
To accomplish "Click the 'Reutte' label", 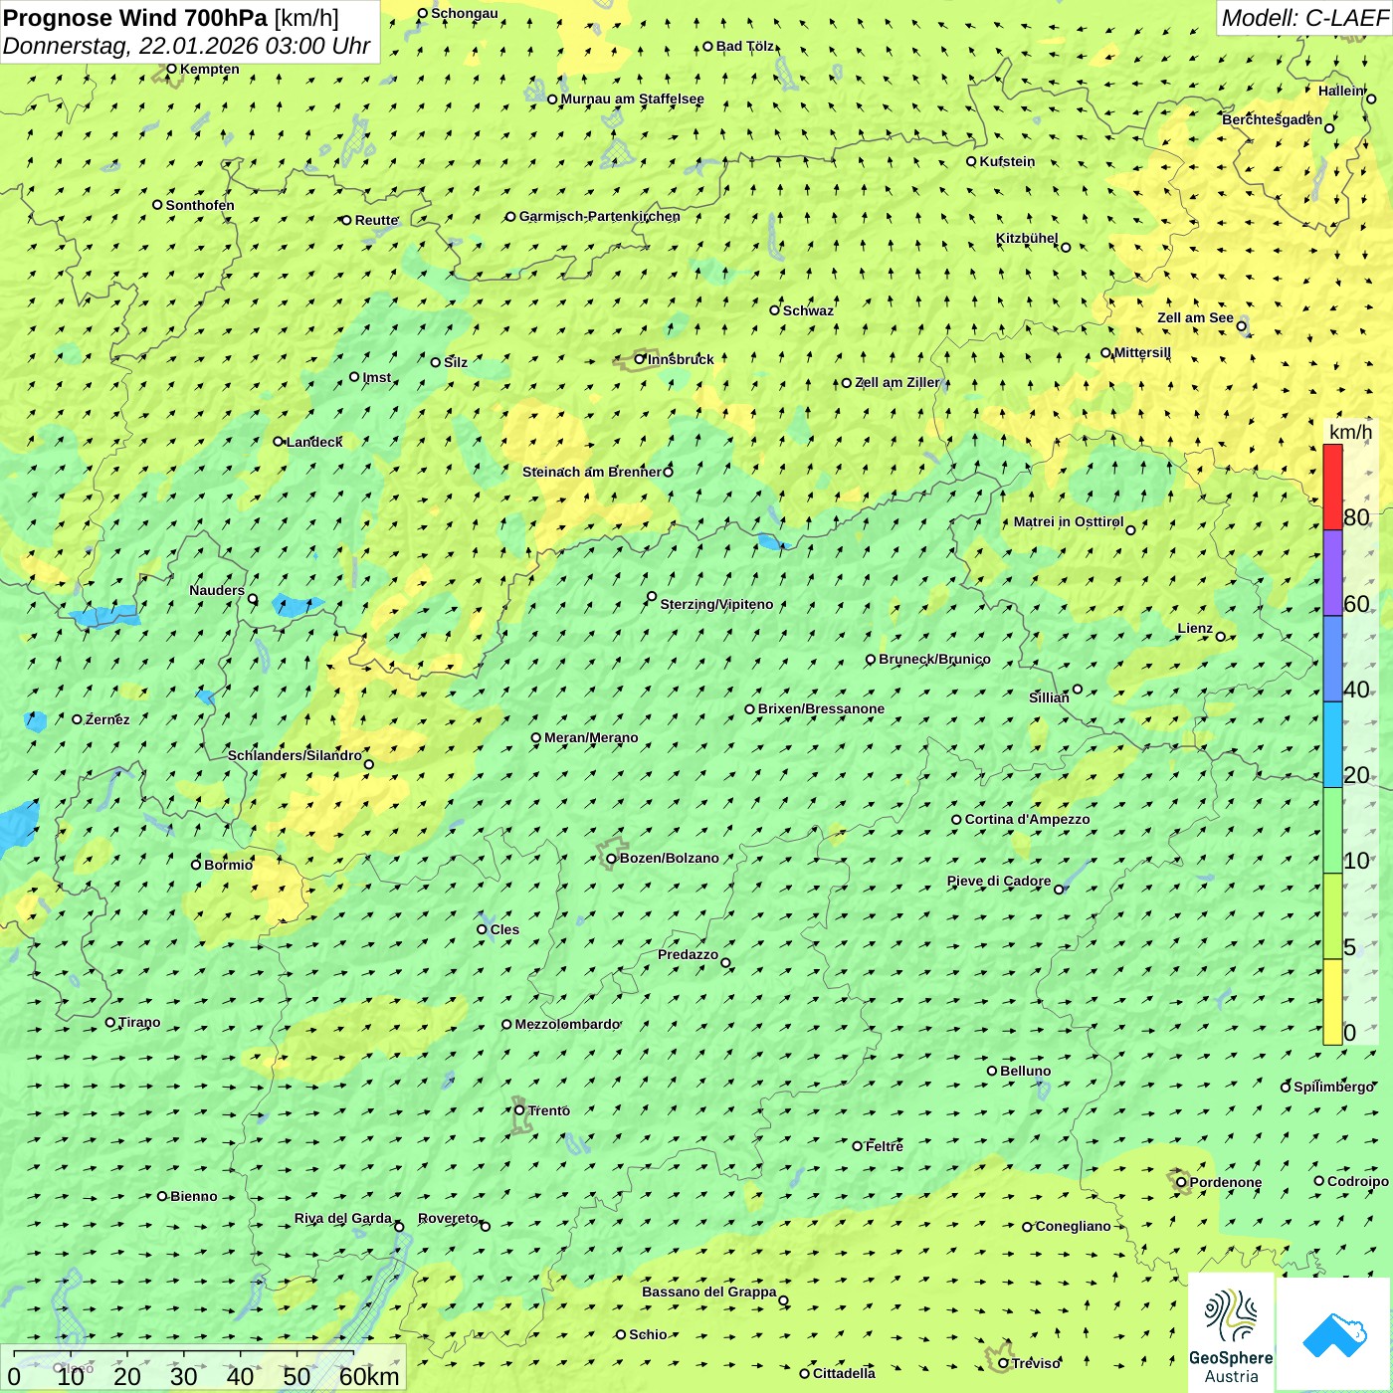I will pyautogui.click(x=377, y=220).
